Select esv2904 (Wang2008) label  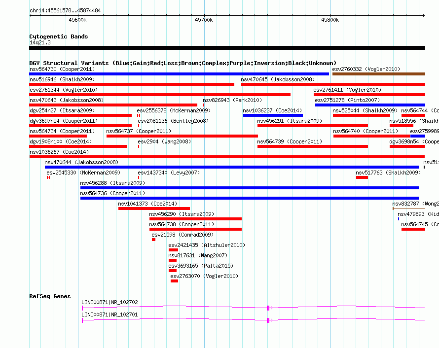point(164,141)
